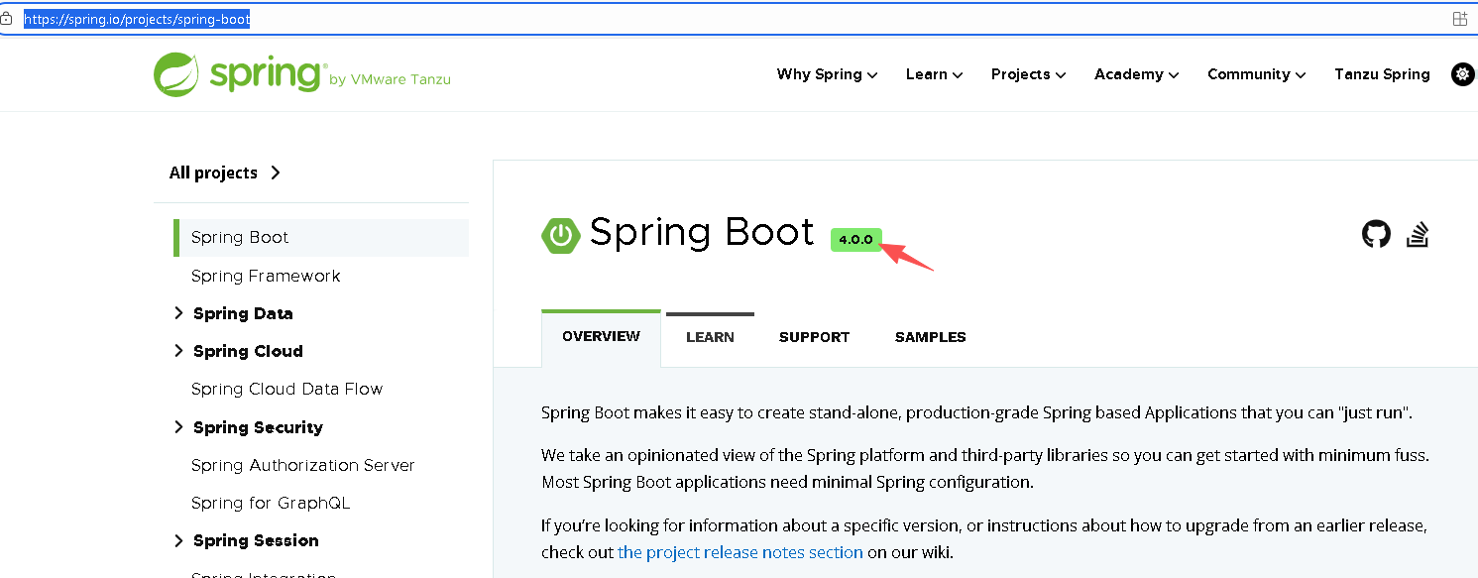Click the Spring leaf logo
The width and height of the screenshot is (1478, 578).
pos(176,75)
